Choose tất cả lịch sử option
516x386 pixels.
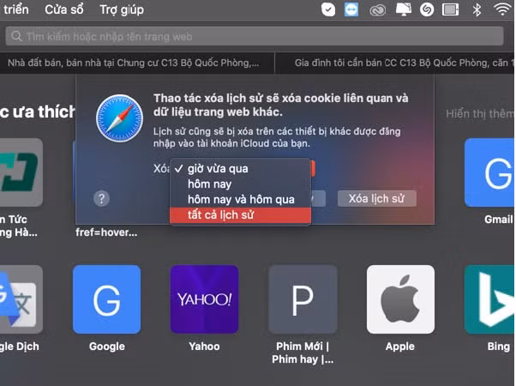[x=240, y=215]
